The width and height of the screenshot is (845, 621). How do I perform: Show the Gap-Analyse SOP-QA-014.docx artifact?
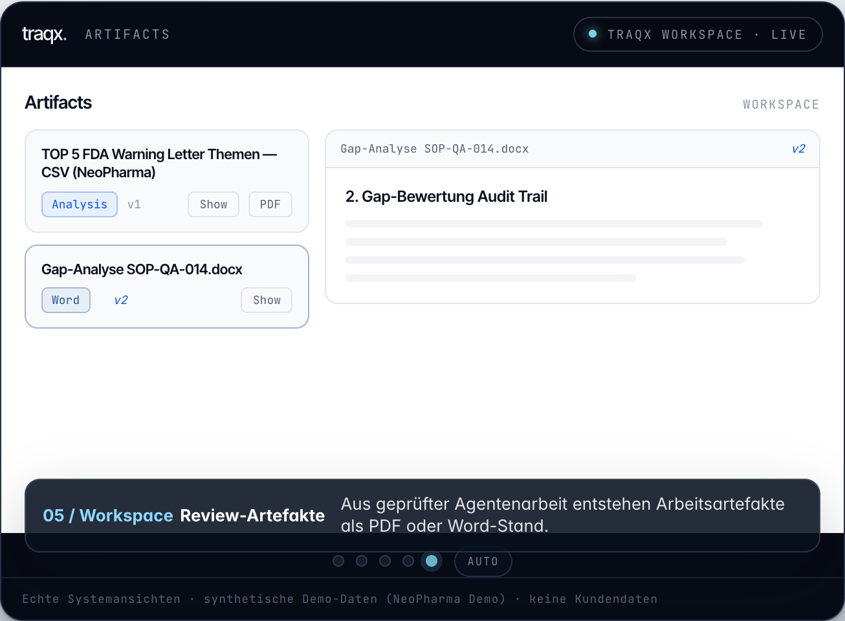click(267, 300)
